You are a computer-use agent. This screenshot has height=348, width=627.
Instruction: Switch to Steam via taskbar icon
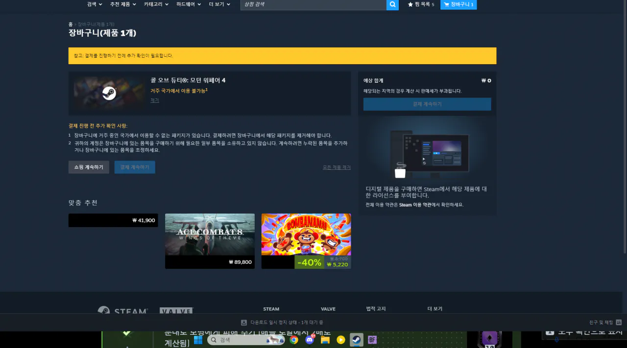point(357,340)
